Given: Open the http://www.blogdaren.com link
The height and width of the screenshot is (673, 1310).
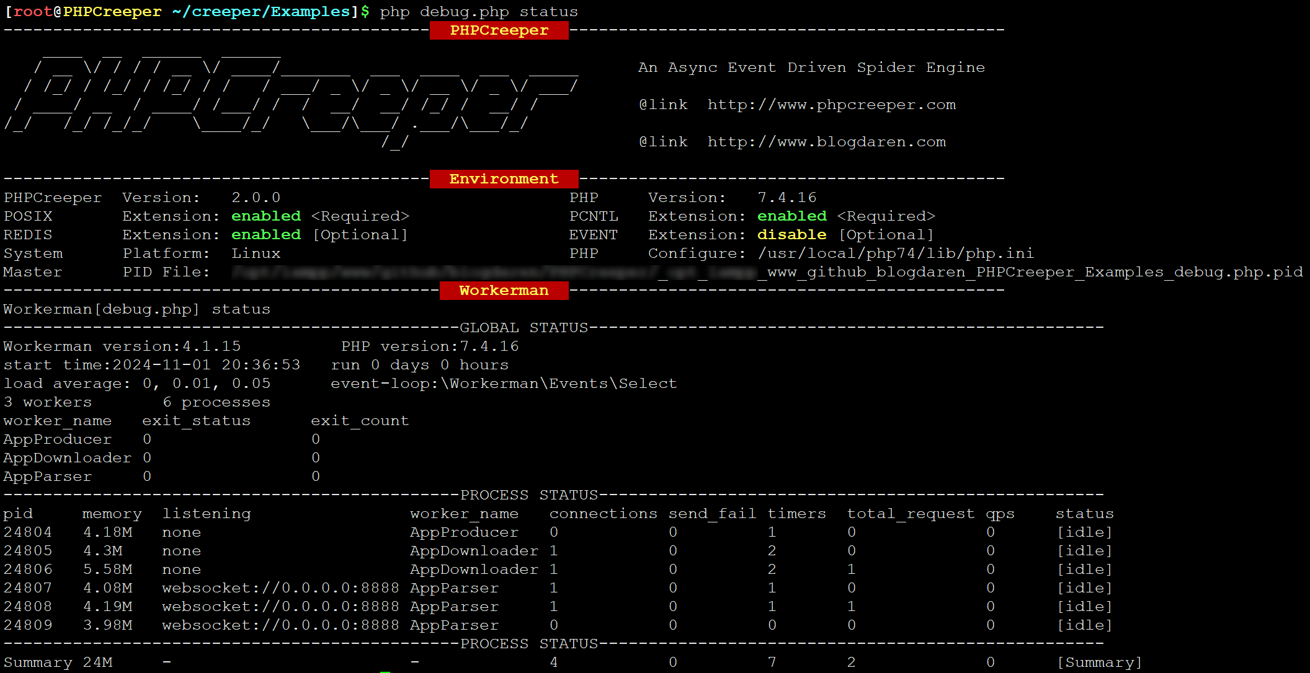Looking at the screenshot, I should coord(827,142).
